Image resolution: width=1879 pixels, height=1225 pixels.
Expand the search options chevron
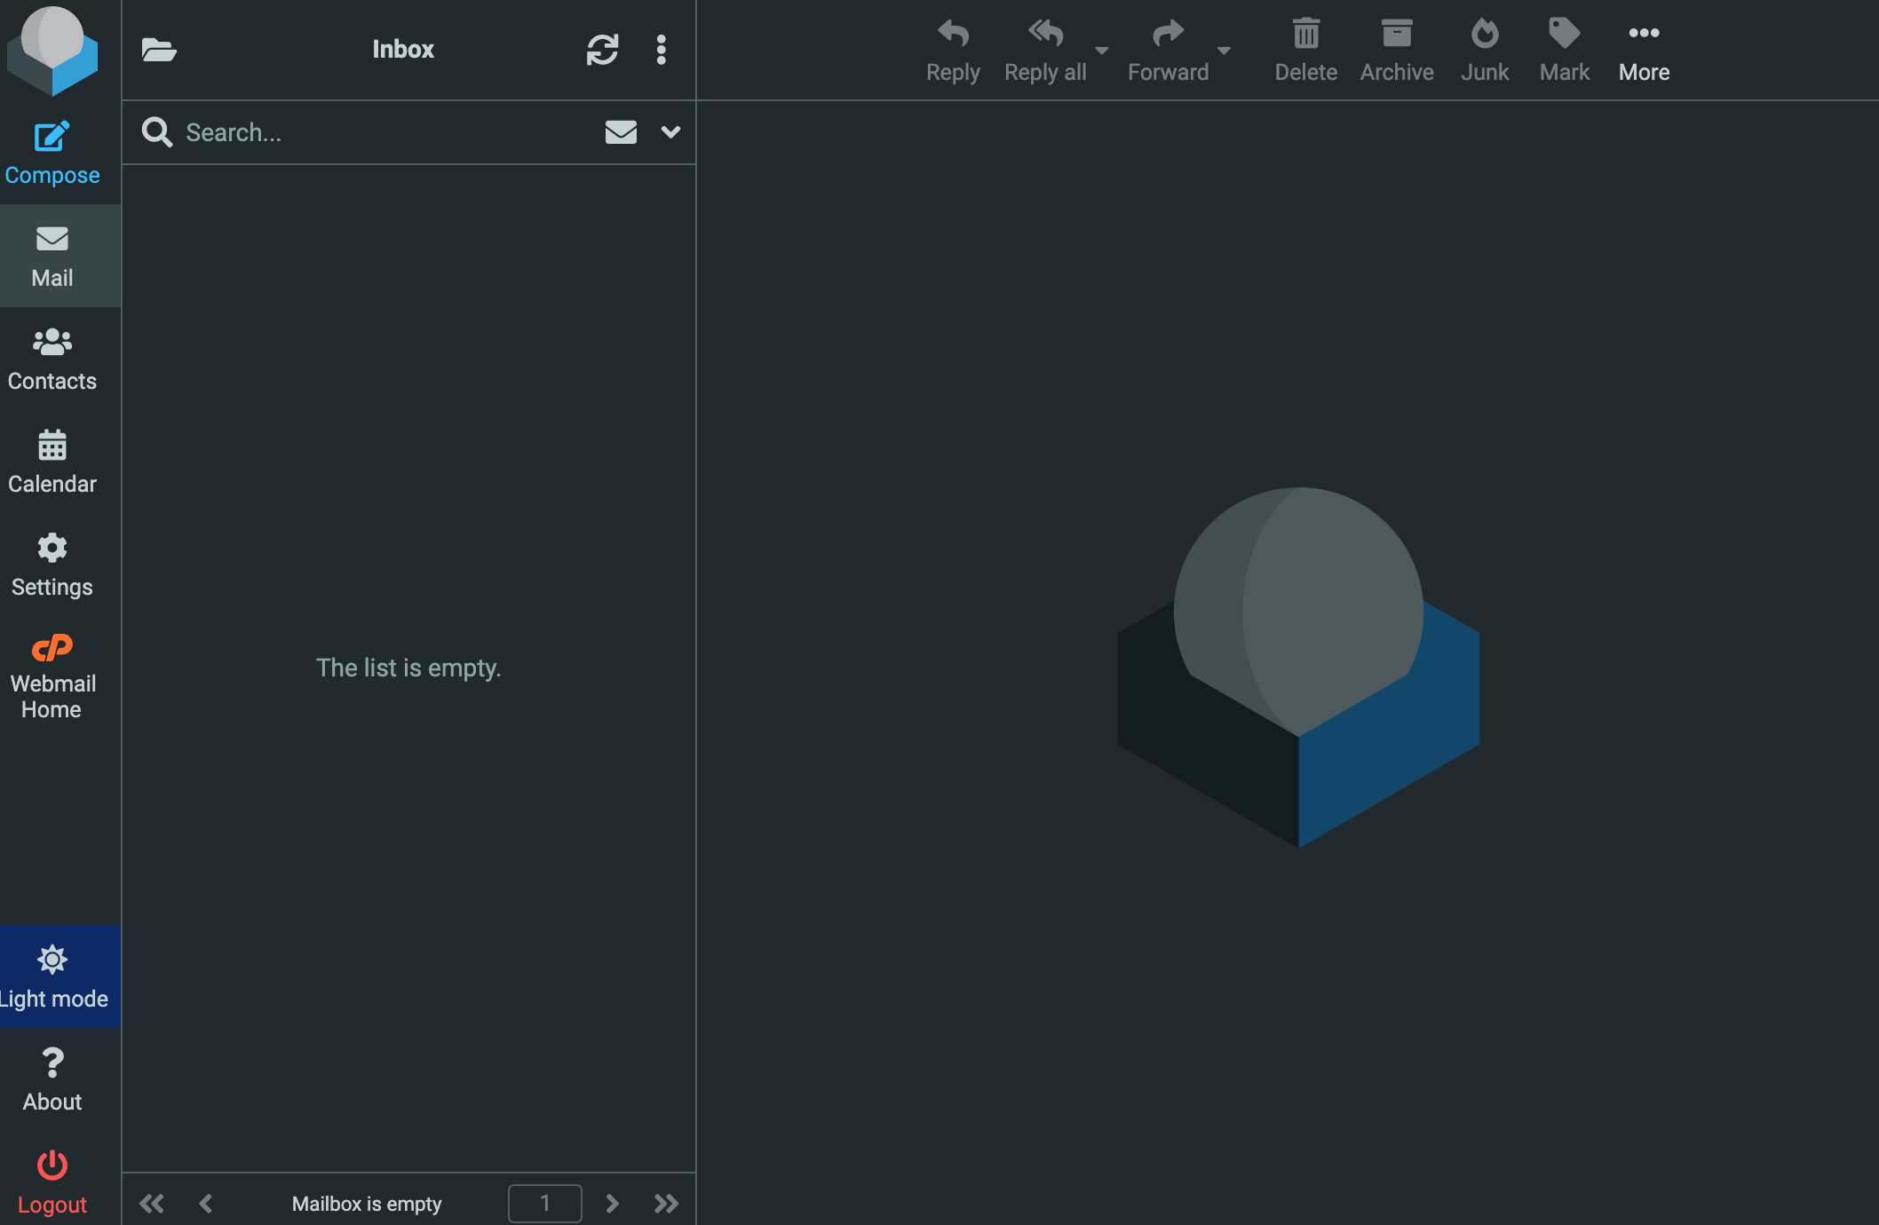(670, 132)
